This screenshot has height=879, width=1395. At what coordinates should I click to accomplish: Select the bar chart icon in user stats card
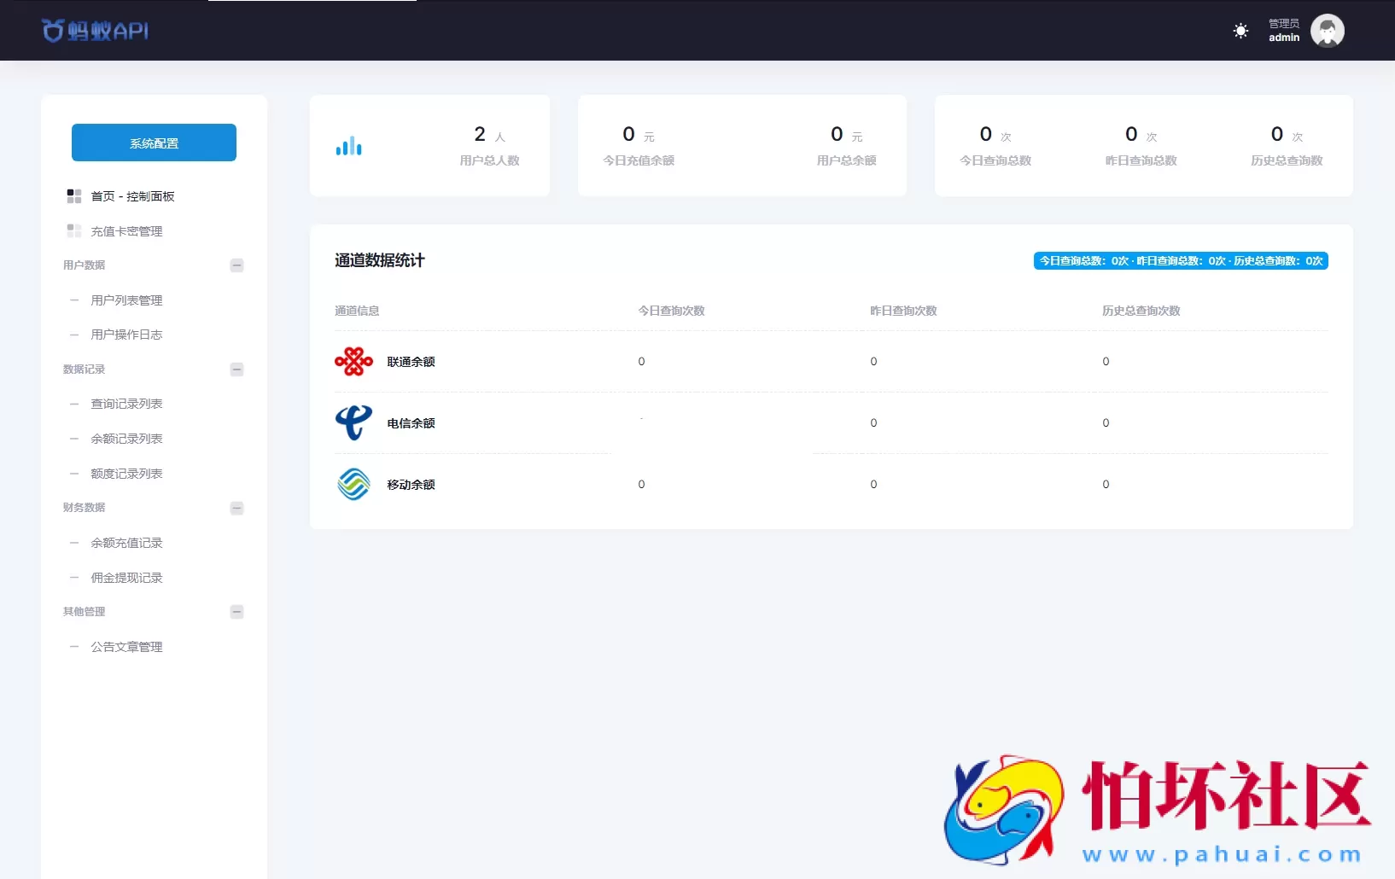point(349,145)
